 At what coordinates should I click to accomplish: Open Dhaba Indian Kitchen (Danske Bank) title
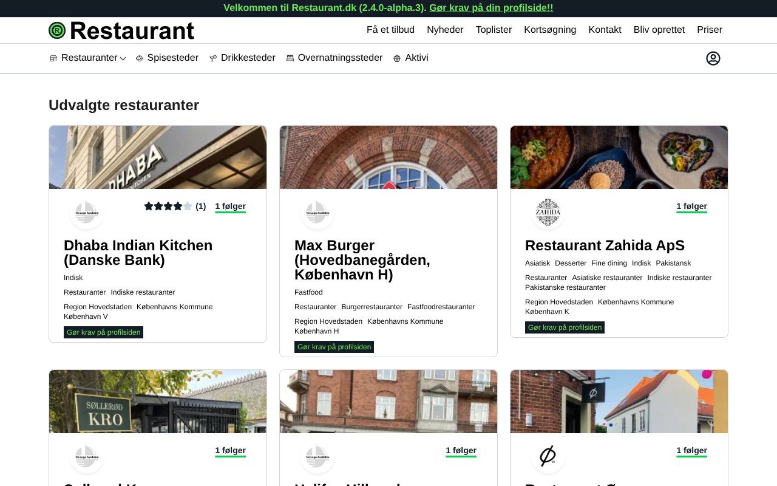coord(138,253)
